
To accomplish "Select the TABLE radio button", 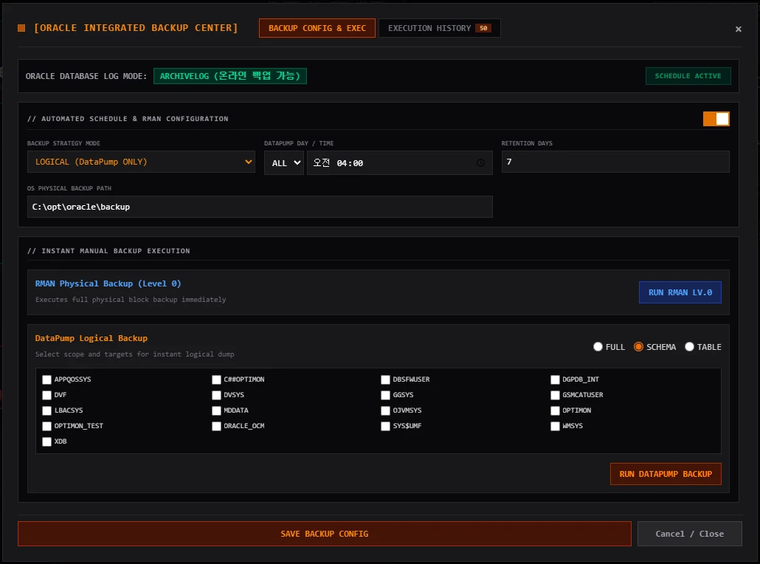I will pyautogui.click(x=689, y=347).
